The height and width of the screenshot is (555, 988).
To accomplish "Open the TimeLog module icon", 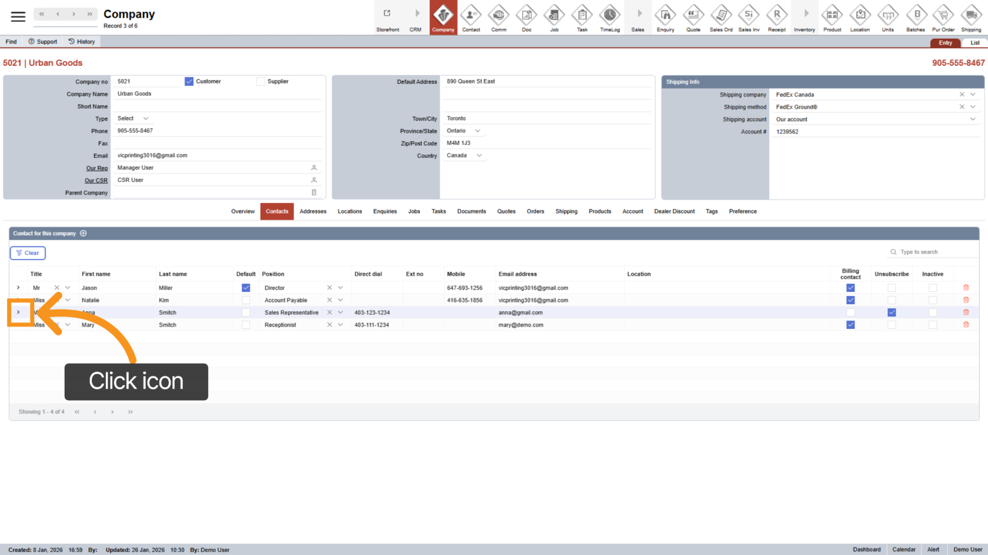I will pos(609,18).
